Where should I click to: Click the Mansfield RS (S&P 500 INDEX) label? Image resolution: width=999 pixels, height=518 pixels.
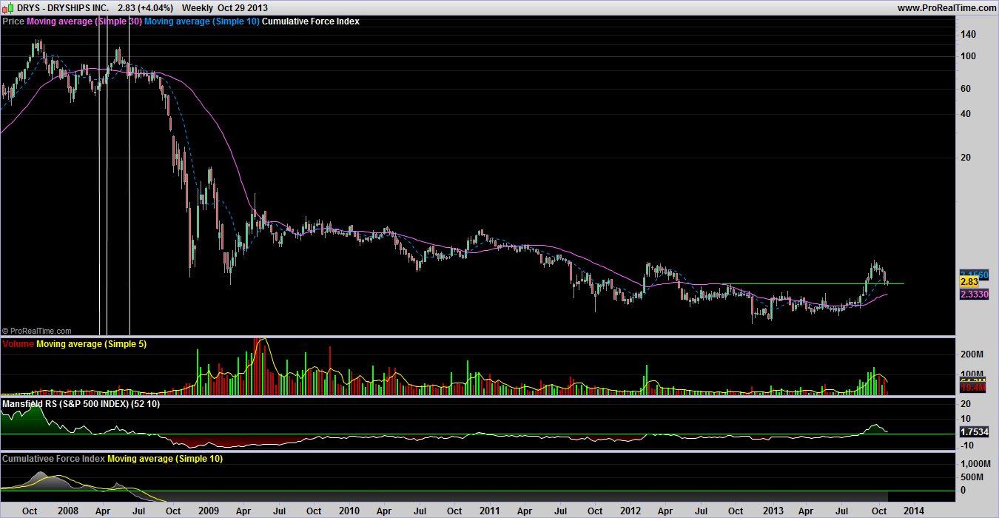[80, 404]
